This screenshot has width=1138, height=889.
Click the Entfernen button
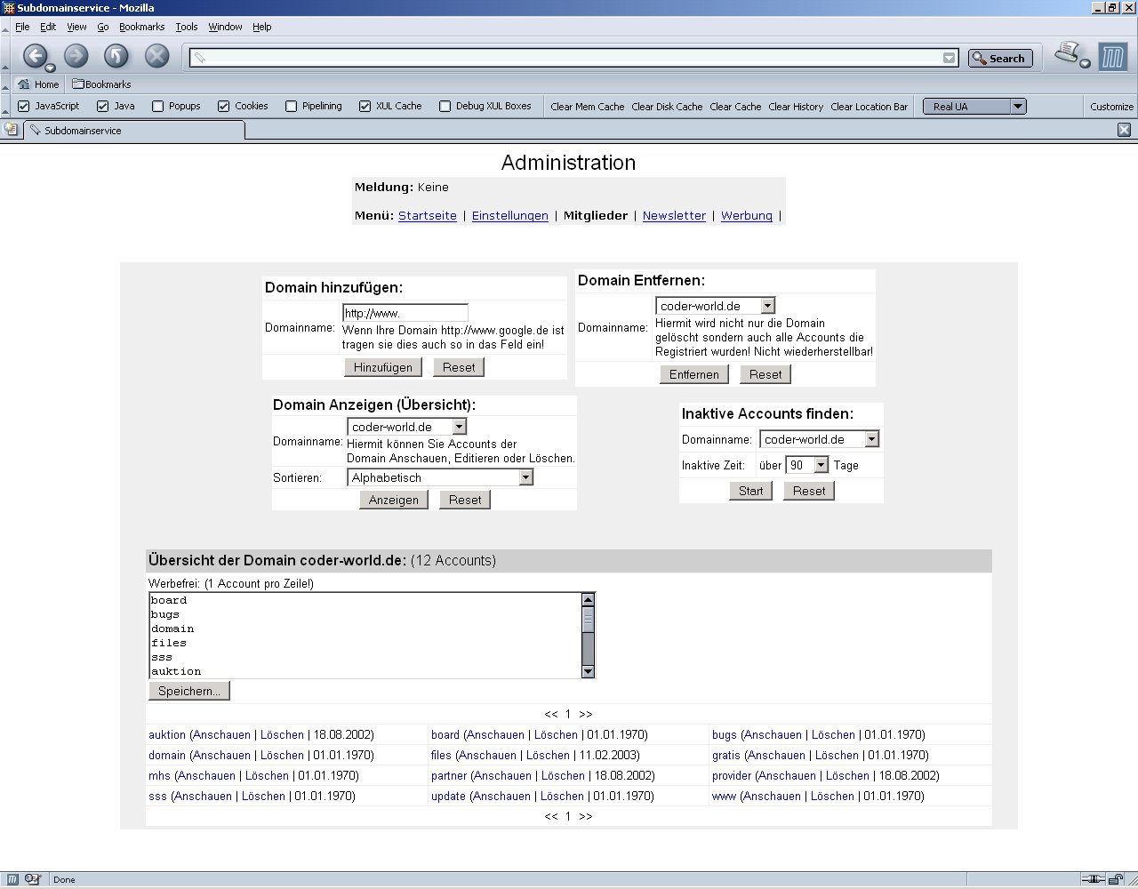coord(694,374)
